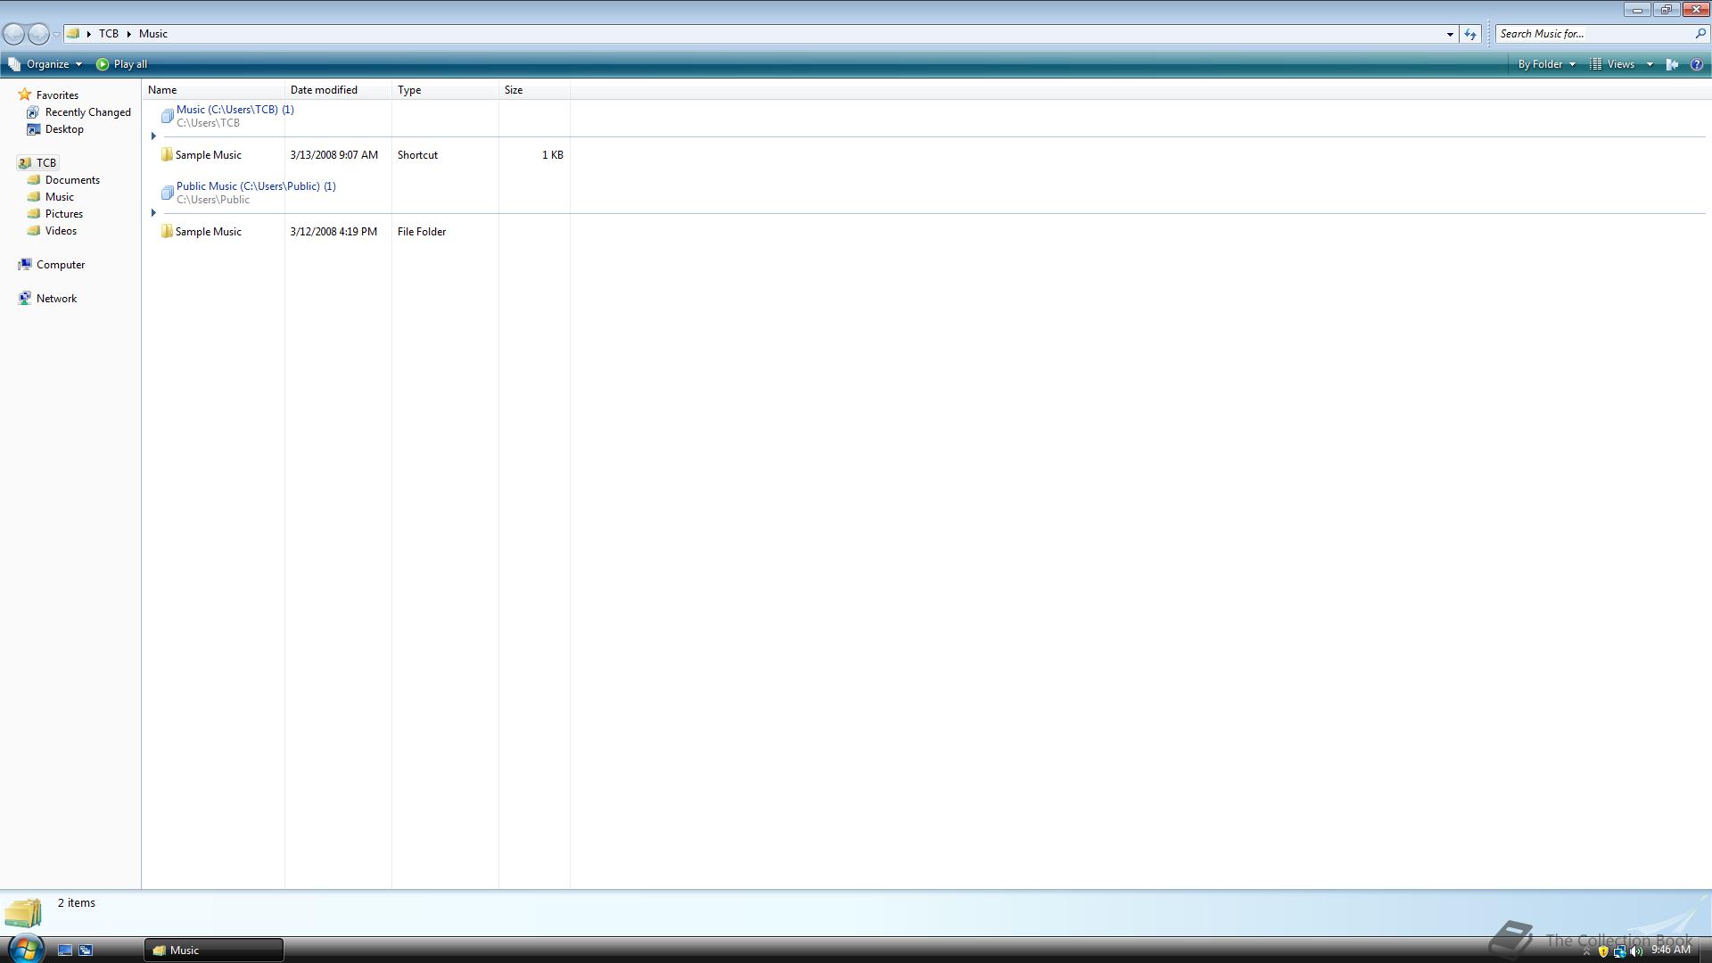Screen dimensions: 1712x963
Task: Open Music in the navigation pane
Action: click(51, 197)
